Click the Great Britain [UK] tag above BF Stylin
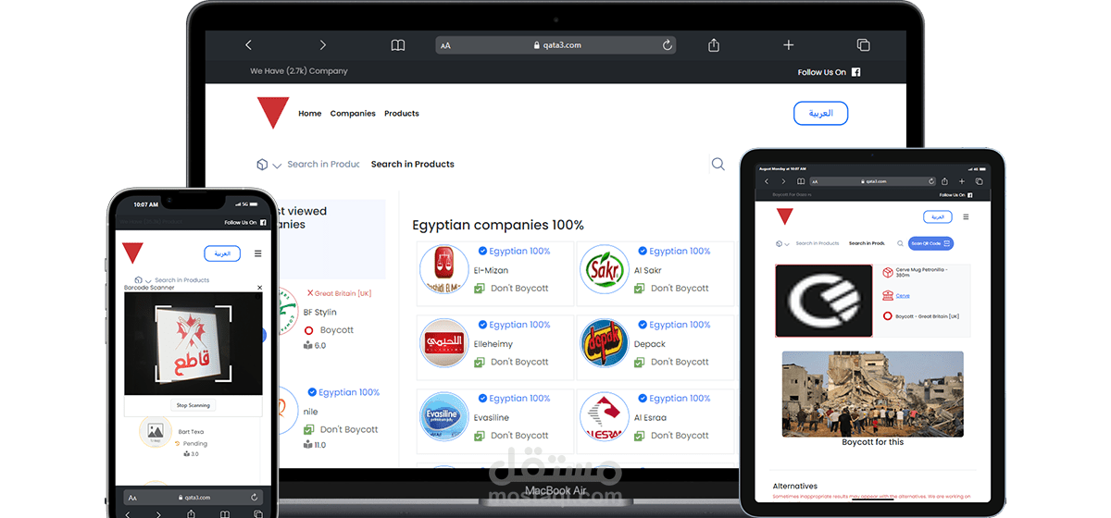The width and height of the screenshot is (1111, 518). click(339, 293)
